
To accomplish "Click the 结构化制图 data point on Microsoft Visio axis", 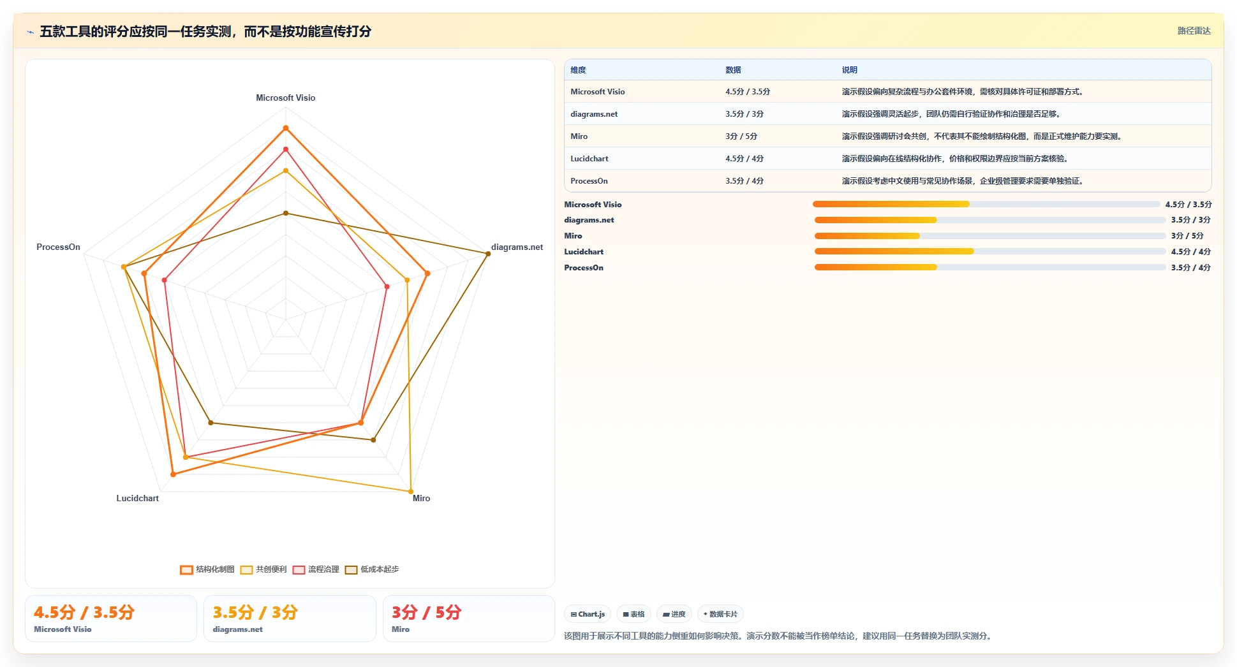I will [x=286, y=128].
